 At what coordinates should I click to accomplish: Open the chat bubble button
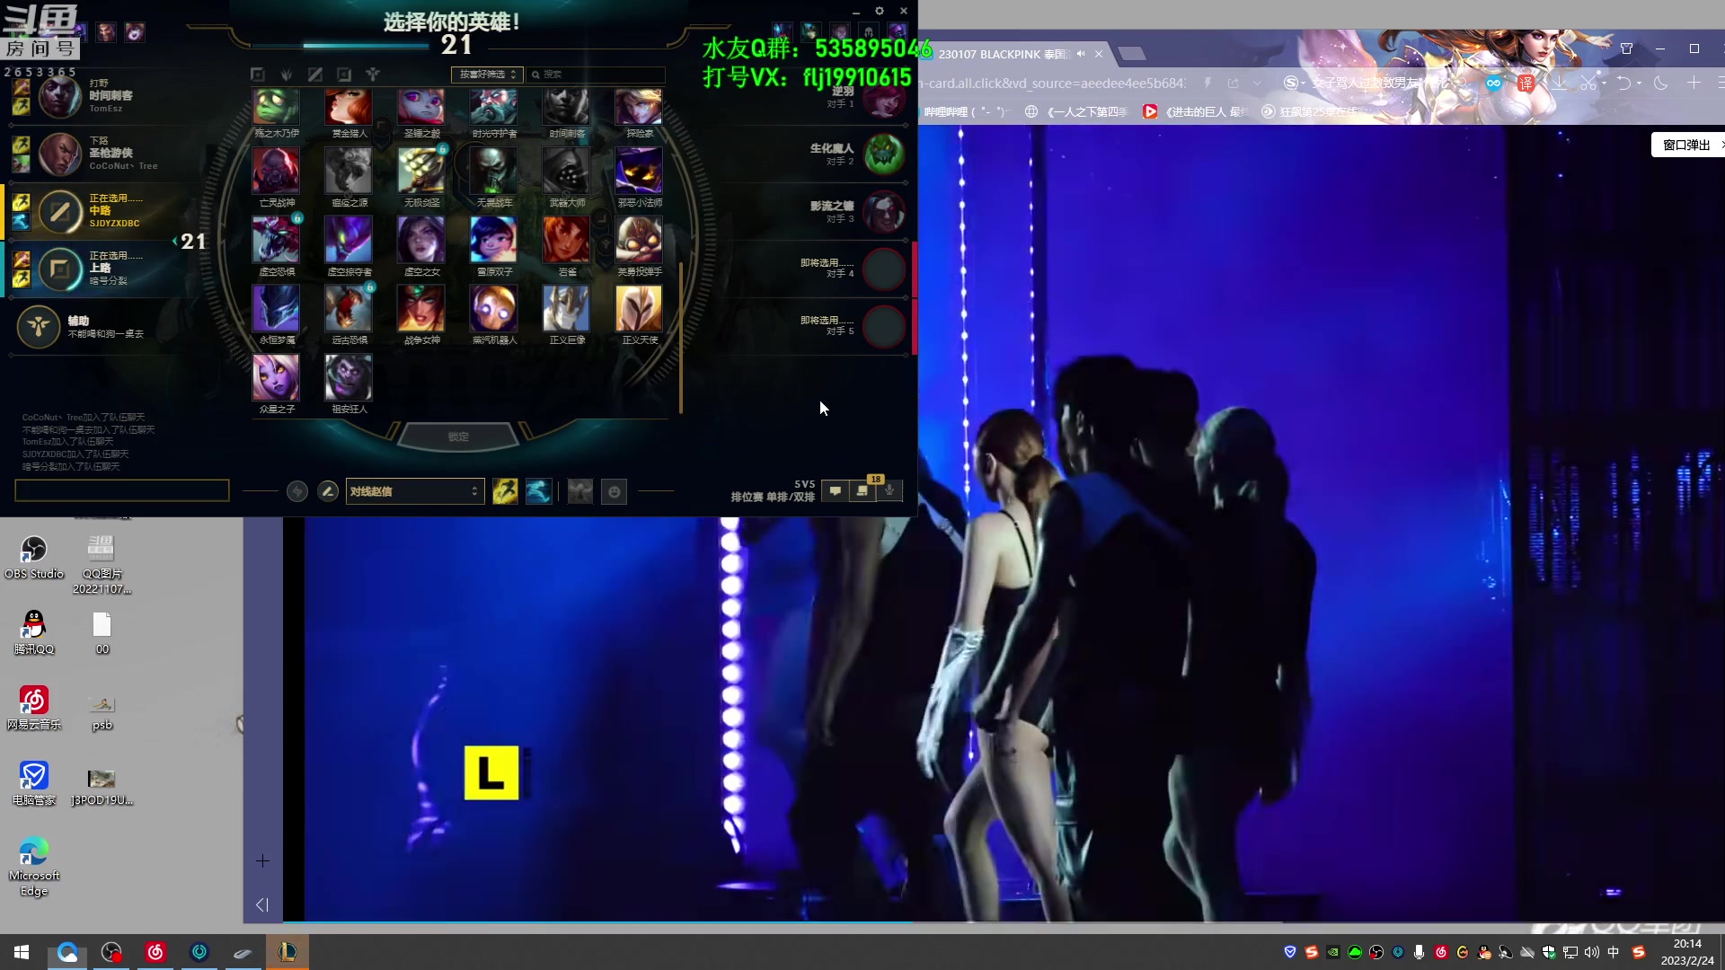(x=836, y=490)
